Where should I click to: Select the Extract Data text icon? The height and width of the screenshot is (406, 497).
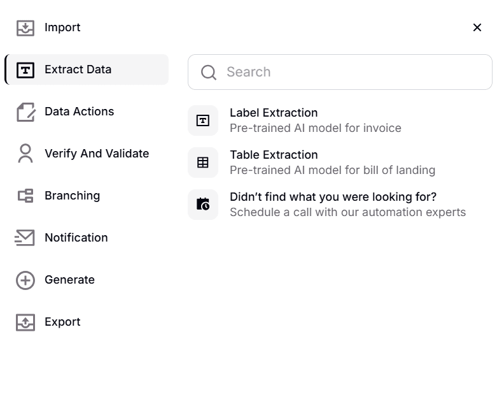[25, 70]
